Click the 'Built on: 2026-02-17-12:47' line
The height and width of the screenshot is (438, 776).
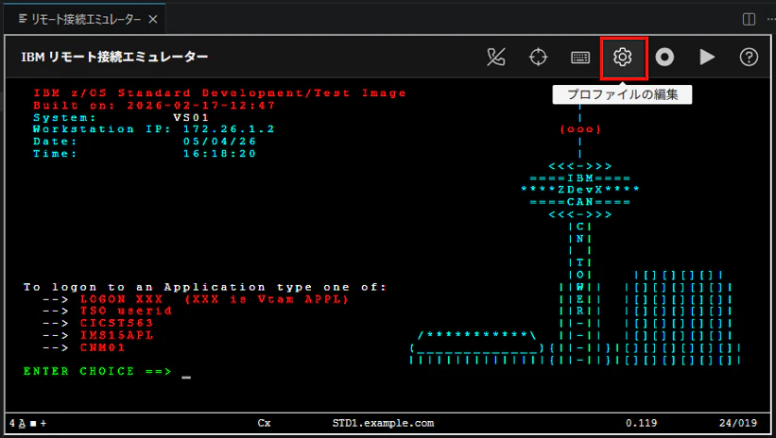(x=154, y=106)
